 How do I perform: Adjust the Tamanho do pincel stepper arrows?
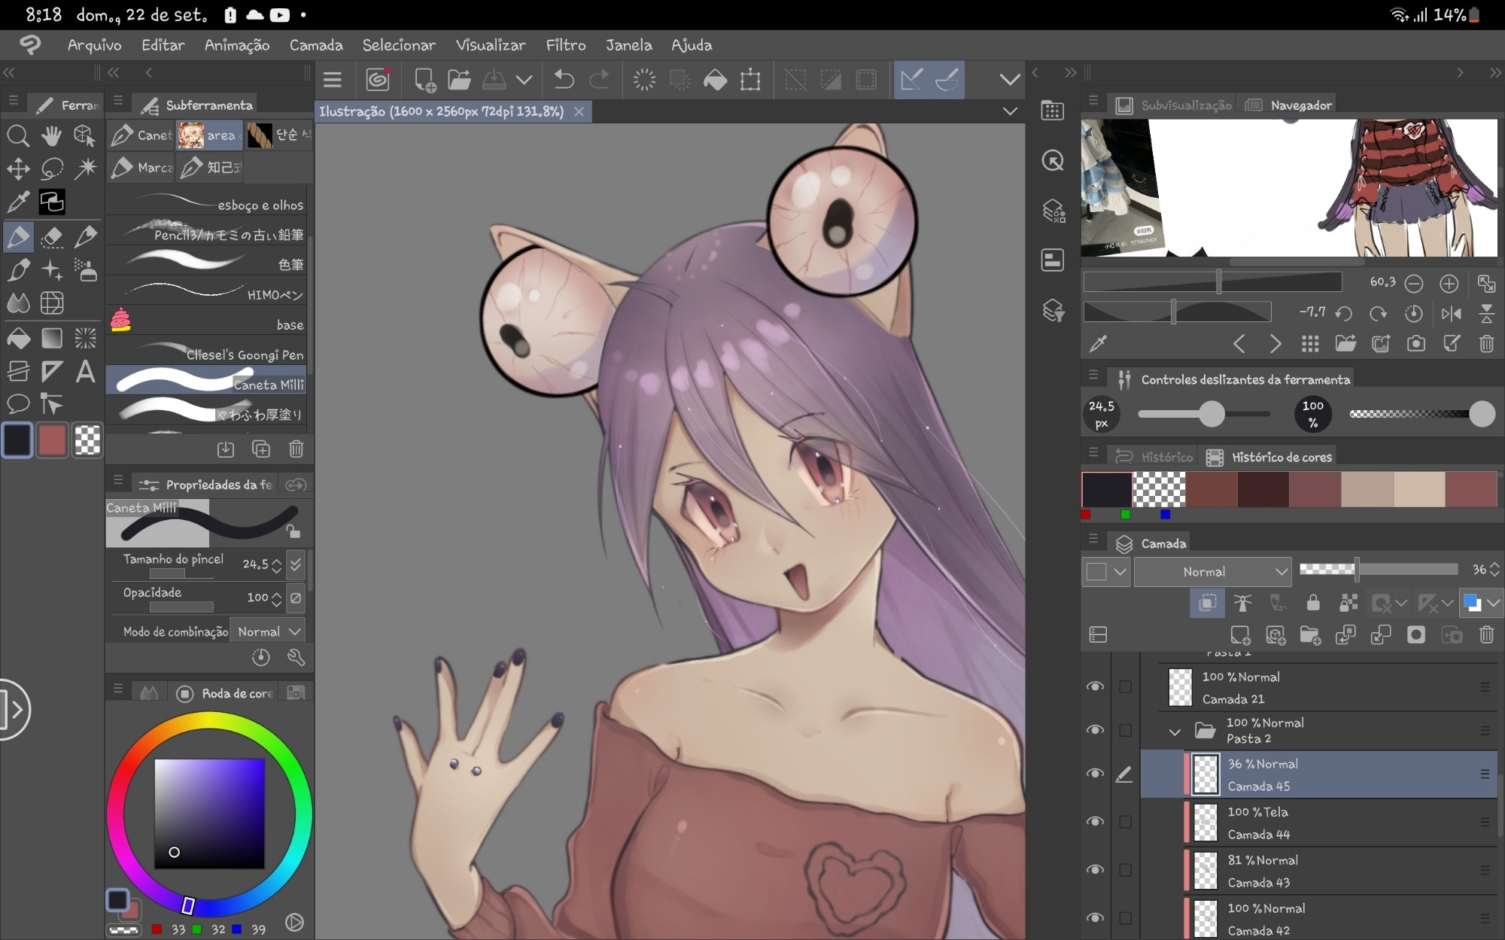tap(276, 564)
